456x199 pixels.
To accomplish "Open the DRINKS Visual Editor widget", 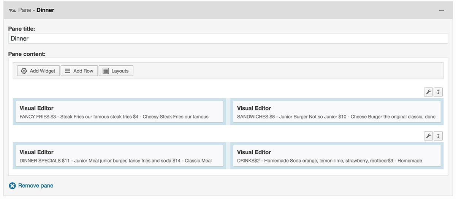I will coord(337,156).
